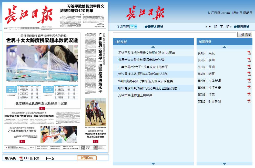
Task: Download PDF for 第6版 长江典藏
Action: pyautogui.click(x=249, y=88)
